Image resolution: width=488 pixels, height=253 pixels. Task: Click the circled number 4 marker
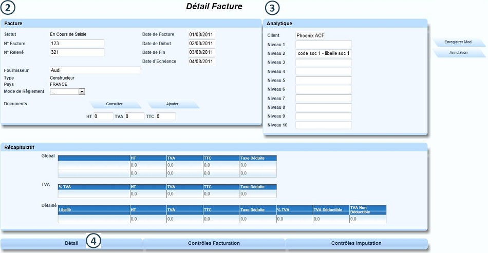click(93, 240)
